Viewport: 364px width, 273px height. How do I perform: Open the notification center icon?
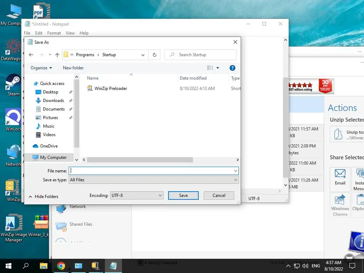click(352, 266)
